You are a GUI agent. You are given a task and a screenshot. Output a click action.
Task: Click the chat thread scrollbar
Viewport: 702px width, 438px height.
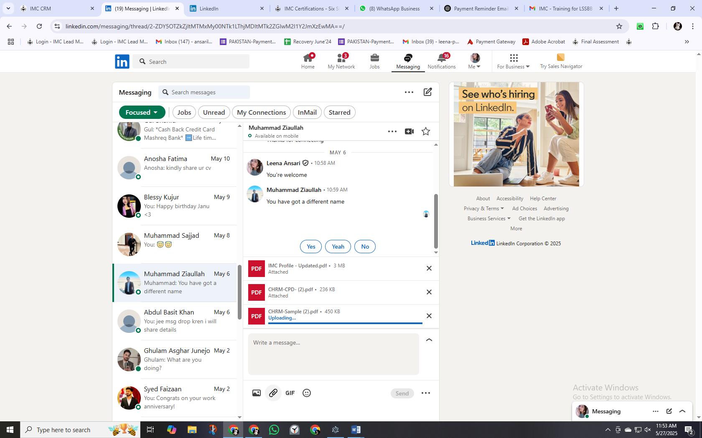[x=436, y=221]
